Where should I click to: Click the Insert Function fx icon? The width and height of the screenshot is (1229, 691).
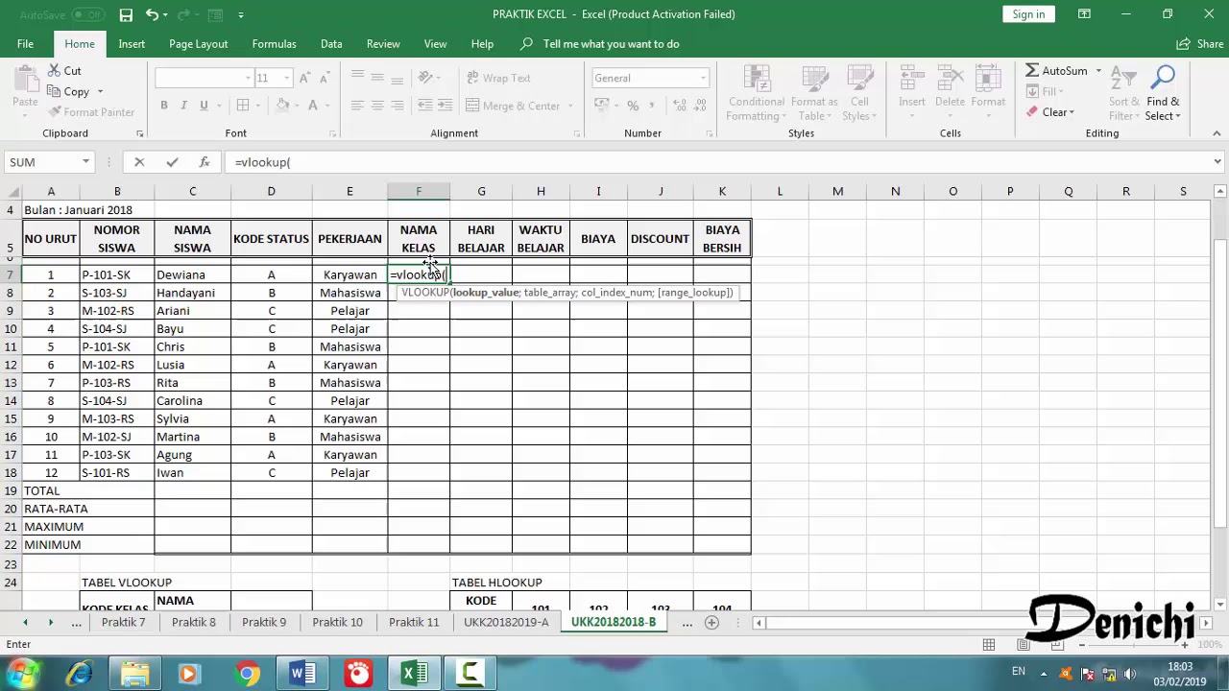(205, 162)
